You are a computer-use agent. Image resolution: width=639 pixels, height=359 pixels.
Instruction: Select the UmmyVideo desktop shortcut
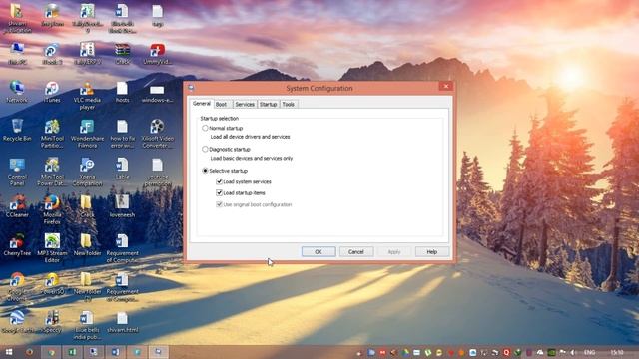158,53
